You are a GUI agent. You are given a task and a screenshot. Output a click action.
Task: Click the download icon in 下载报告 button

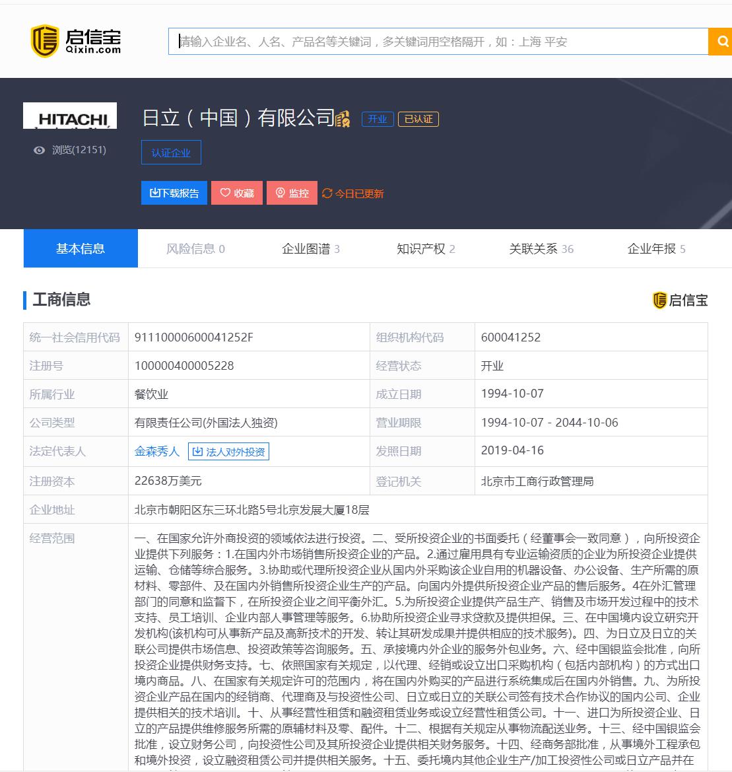tap(154, 193)
